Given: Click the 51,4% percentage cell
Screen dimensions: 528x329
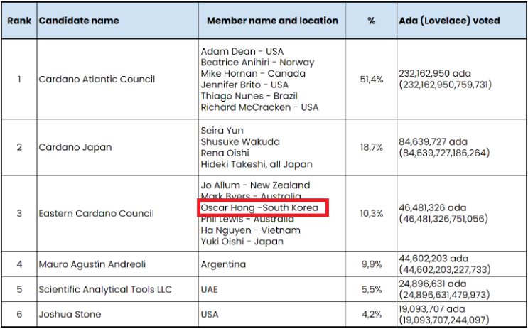Looking at the screenshot, I should [371, 79].
